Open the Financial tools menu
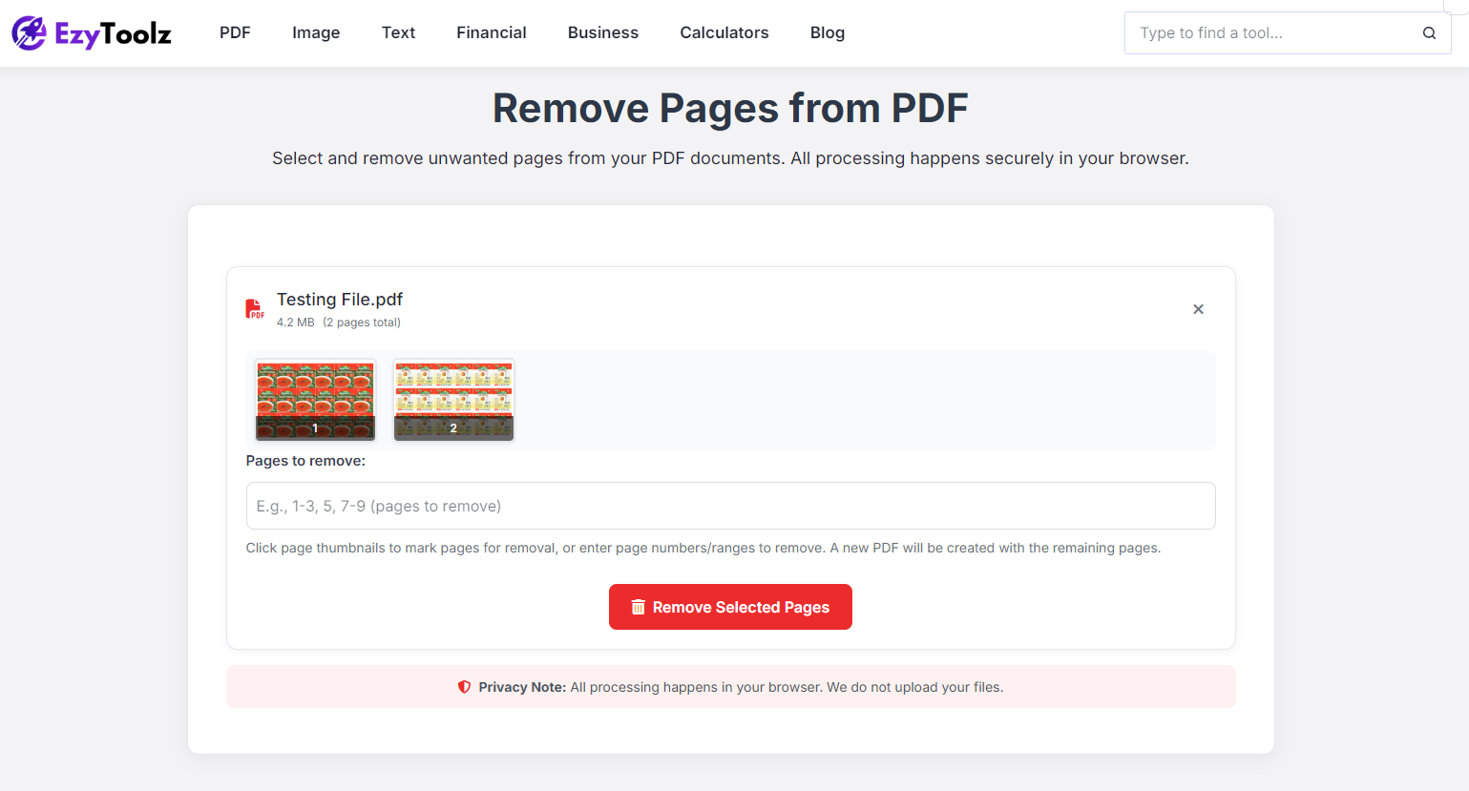The width and height of the screenshot is (1469, 791). [x=491, y=32]
